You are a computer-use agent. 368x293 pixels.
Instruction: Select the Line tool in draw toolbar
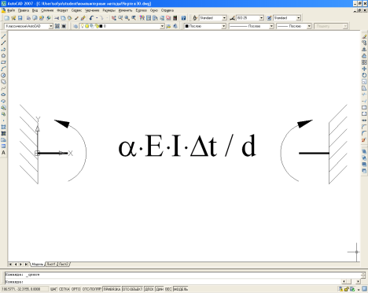pyautogui.click(x=3, y=36)
